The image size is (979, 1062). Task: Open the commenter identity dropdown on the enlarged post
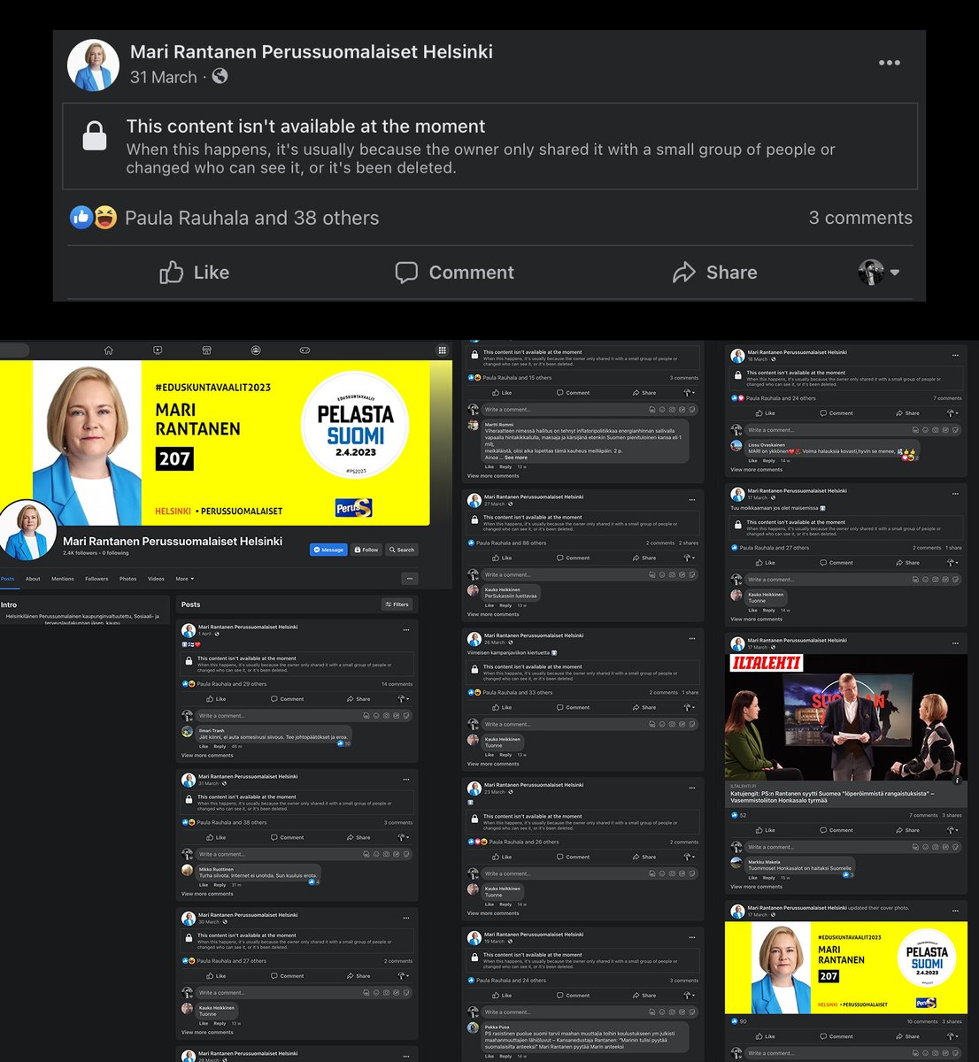(x=878, y=272)
